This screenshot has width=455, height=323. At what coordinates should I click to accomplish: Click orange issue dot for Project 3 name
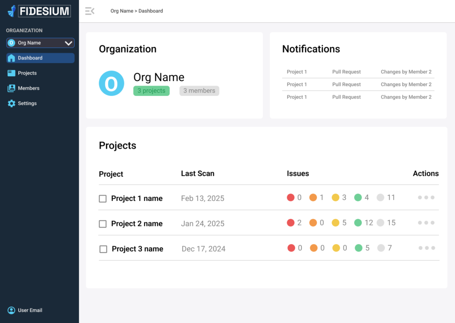[x=314, y=248]
